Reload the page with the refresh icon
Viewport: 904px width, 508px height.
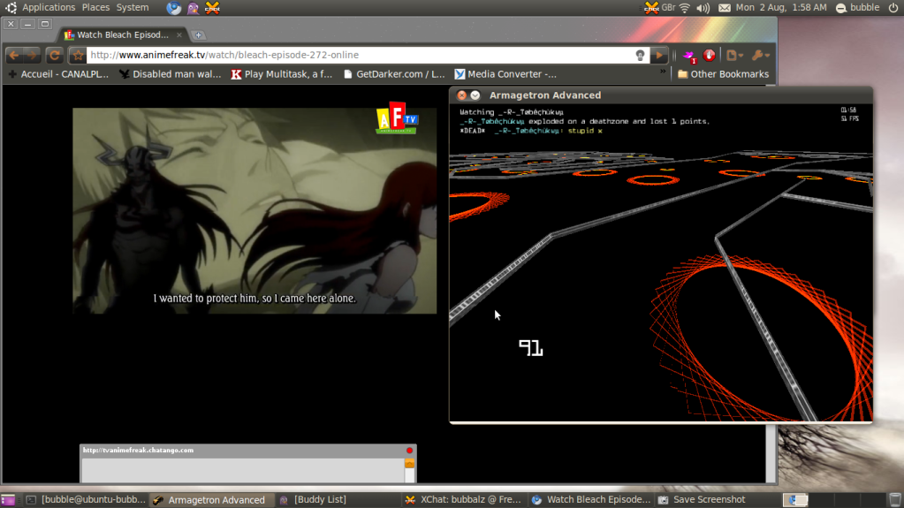(55, 56)
